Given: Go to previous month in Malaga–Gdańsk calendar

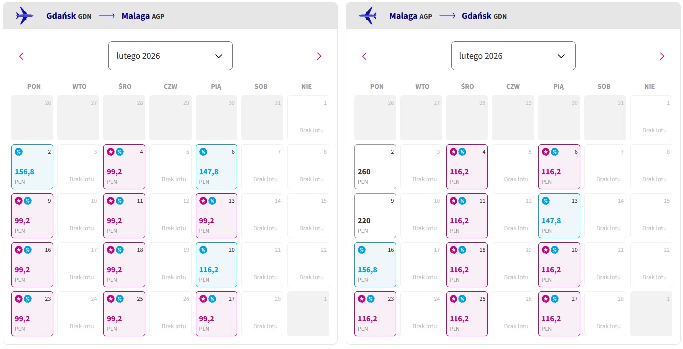Looking at the screenshot, I should (364, 56).
